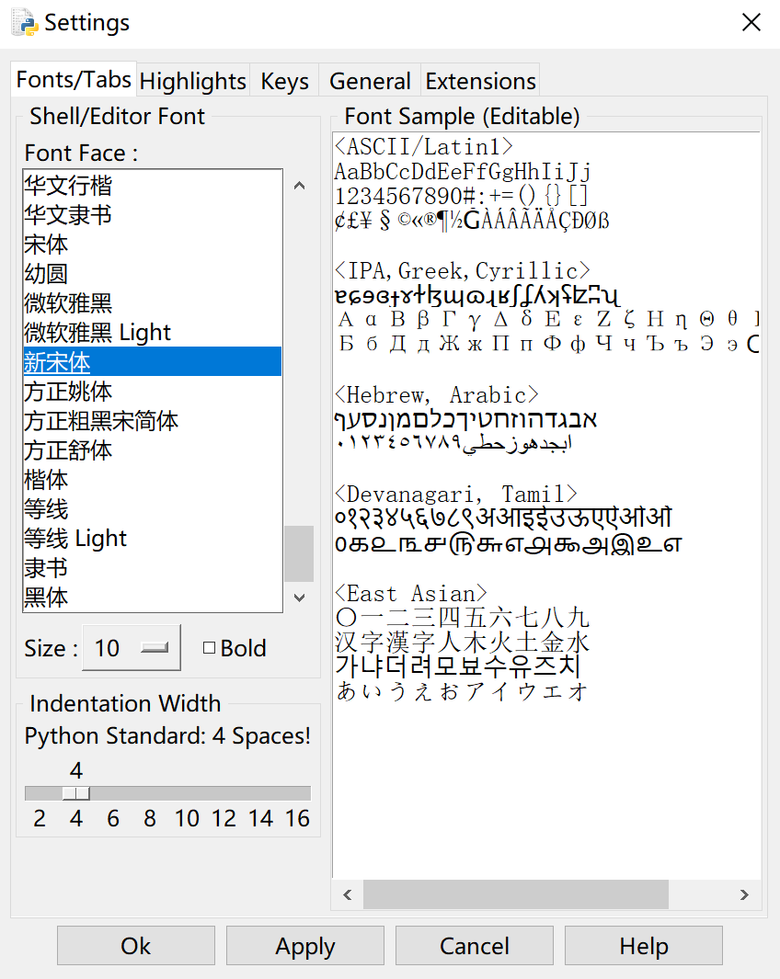Click the Devanagari, Tamil heading in sample
Image resolution: width=780 pixels, height=979 pixels.
click(456, 494)
